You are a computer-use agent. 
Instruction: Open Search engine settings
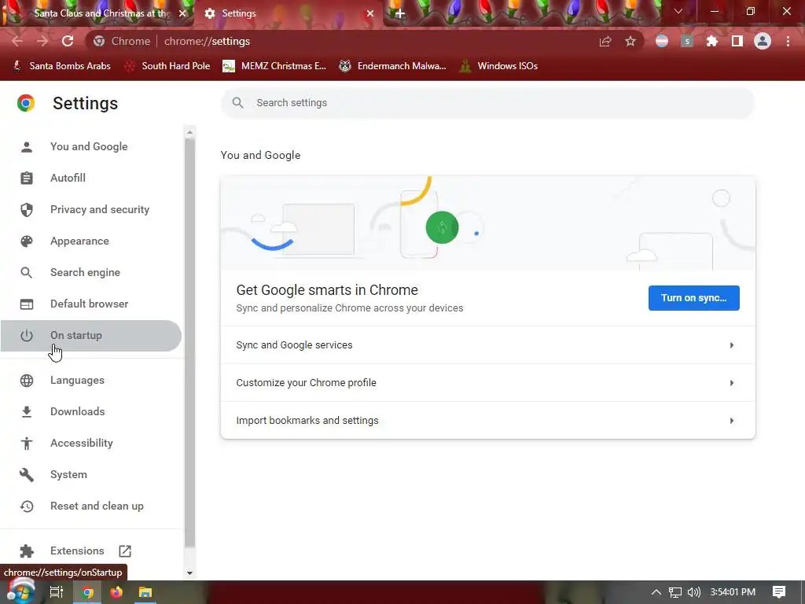coord(91,272)
